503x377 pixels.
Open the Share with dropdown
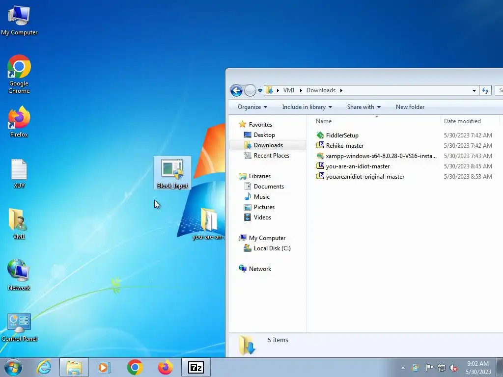(x=364, y=107)
